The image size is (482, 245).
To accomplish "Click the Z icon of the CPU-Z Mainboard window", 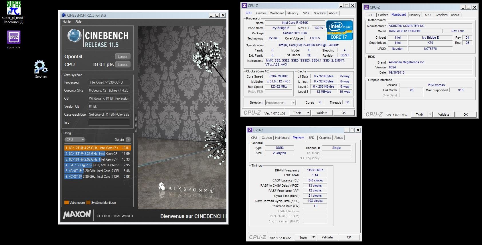I will click(366, 7).
